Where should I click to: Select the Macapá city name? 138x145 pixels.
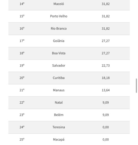pos(59,139)
